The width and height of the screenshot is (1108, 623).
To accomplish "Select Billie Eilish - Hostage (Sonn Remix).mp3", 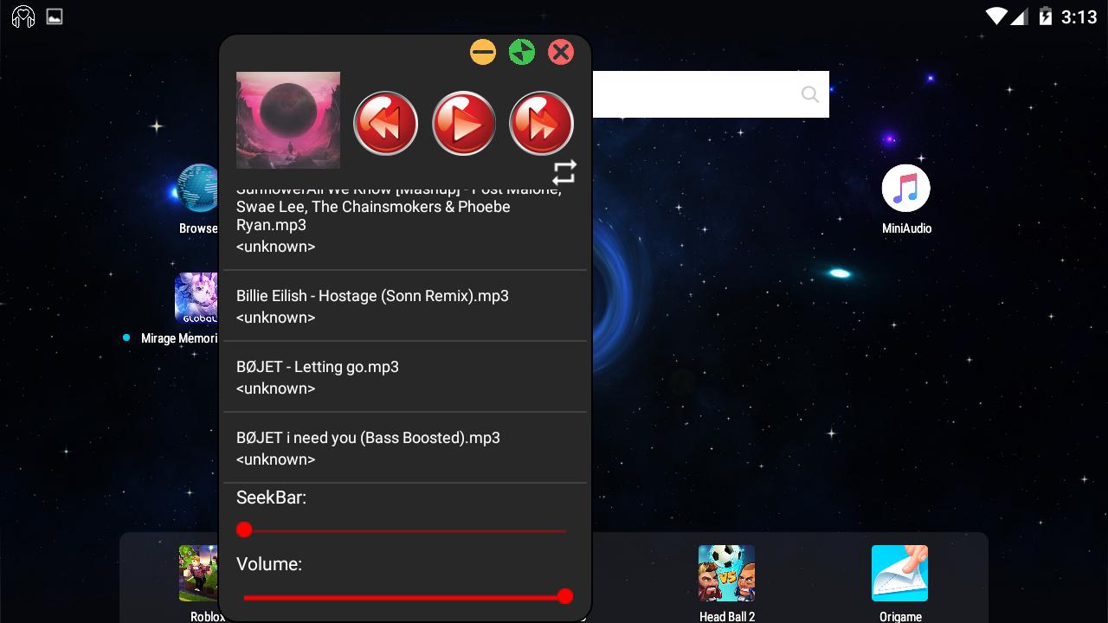I will pos(405,305).
